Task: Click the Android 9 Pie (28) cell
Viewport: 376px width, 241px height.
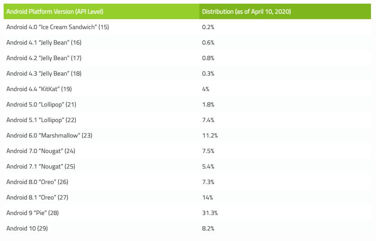Action: (33, 213)
